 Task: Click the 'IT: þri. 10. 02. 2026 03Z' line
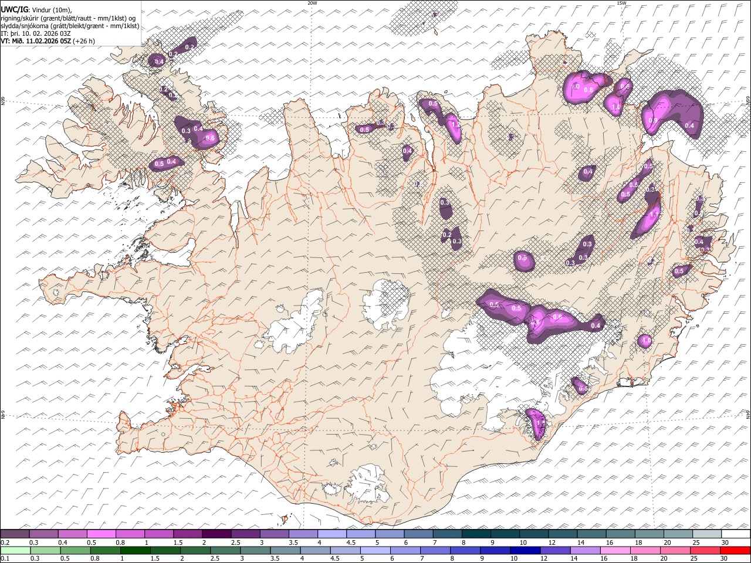pyautogui.click(x=36, y=33)
